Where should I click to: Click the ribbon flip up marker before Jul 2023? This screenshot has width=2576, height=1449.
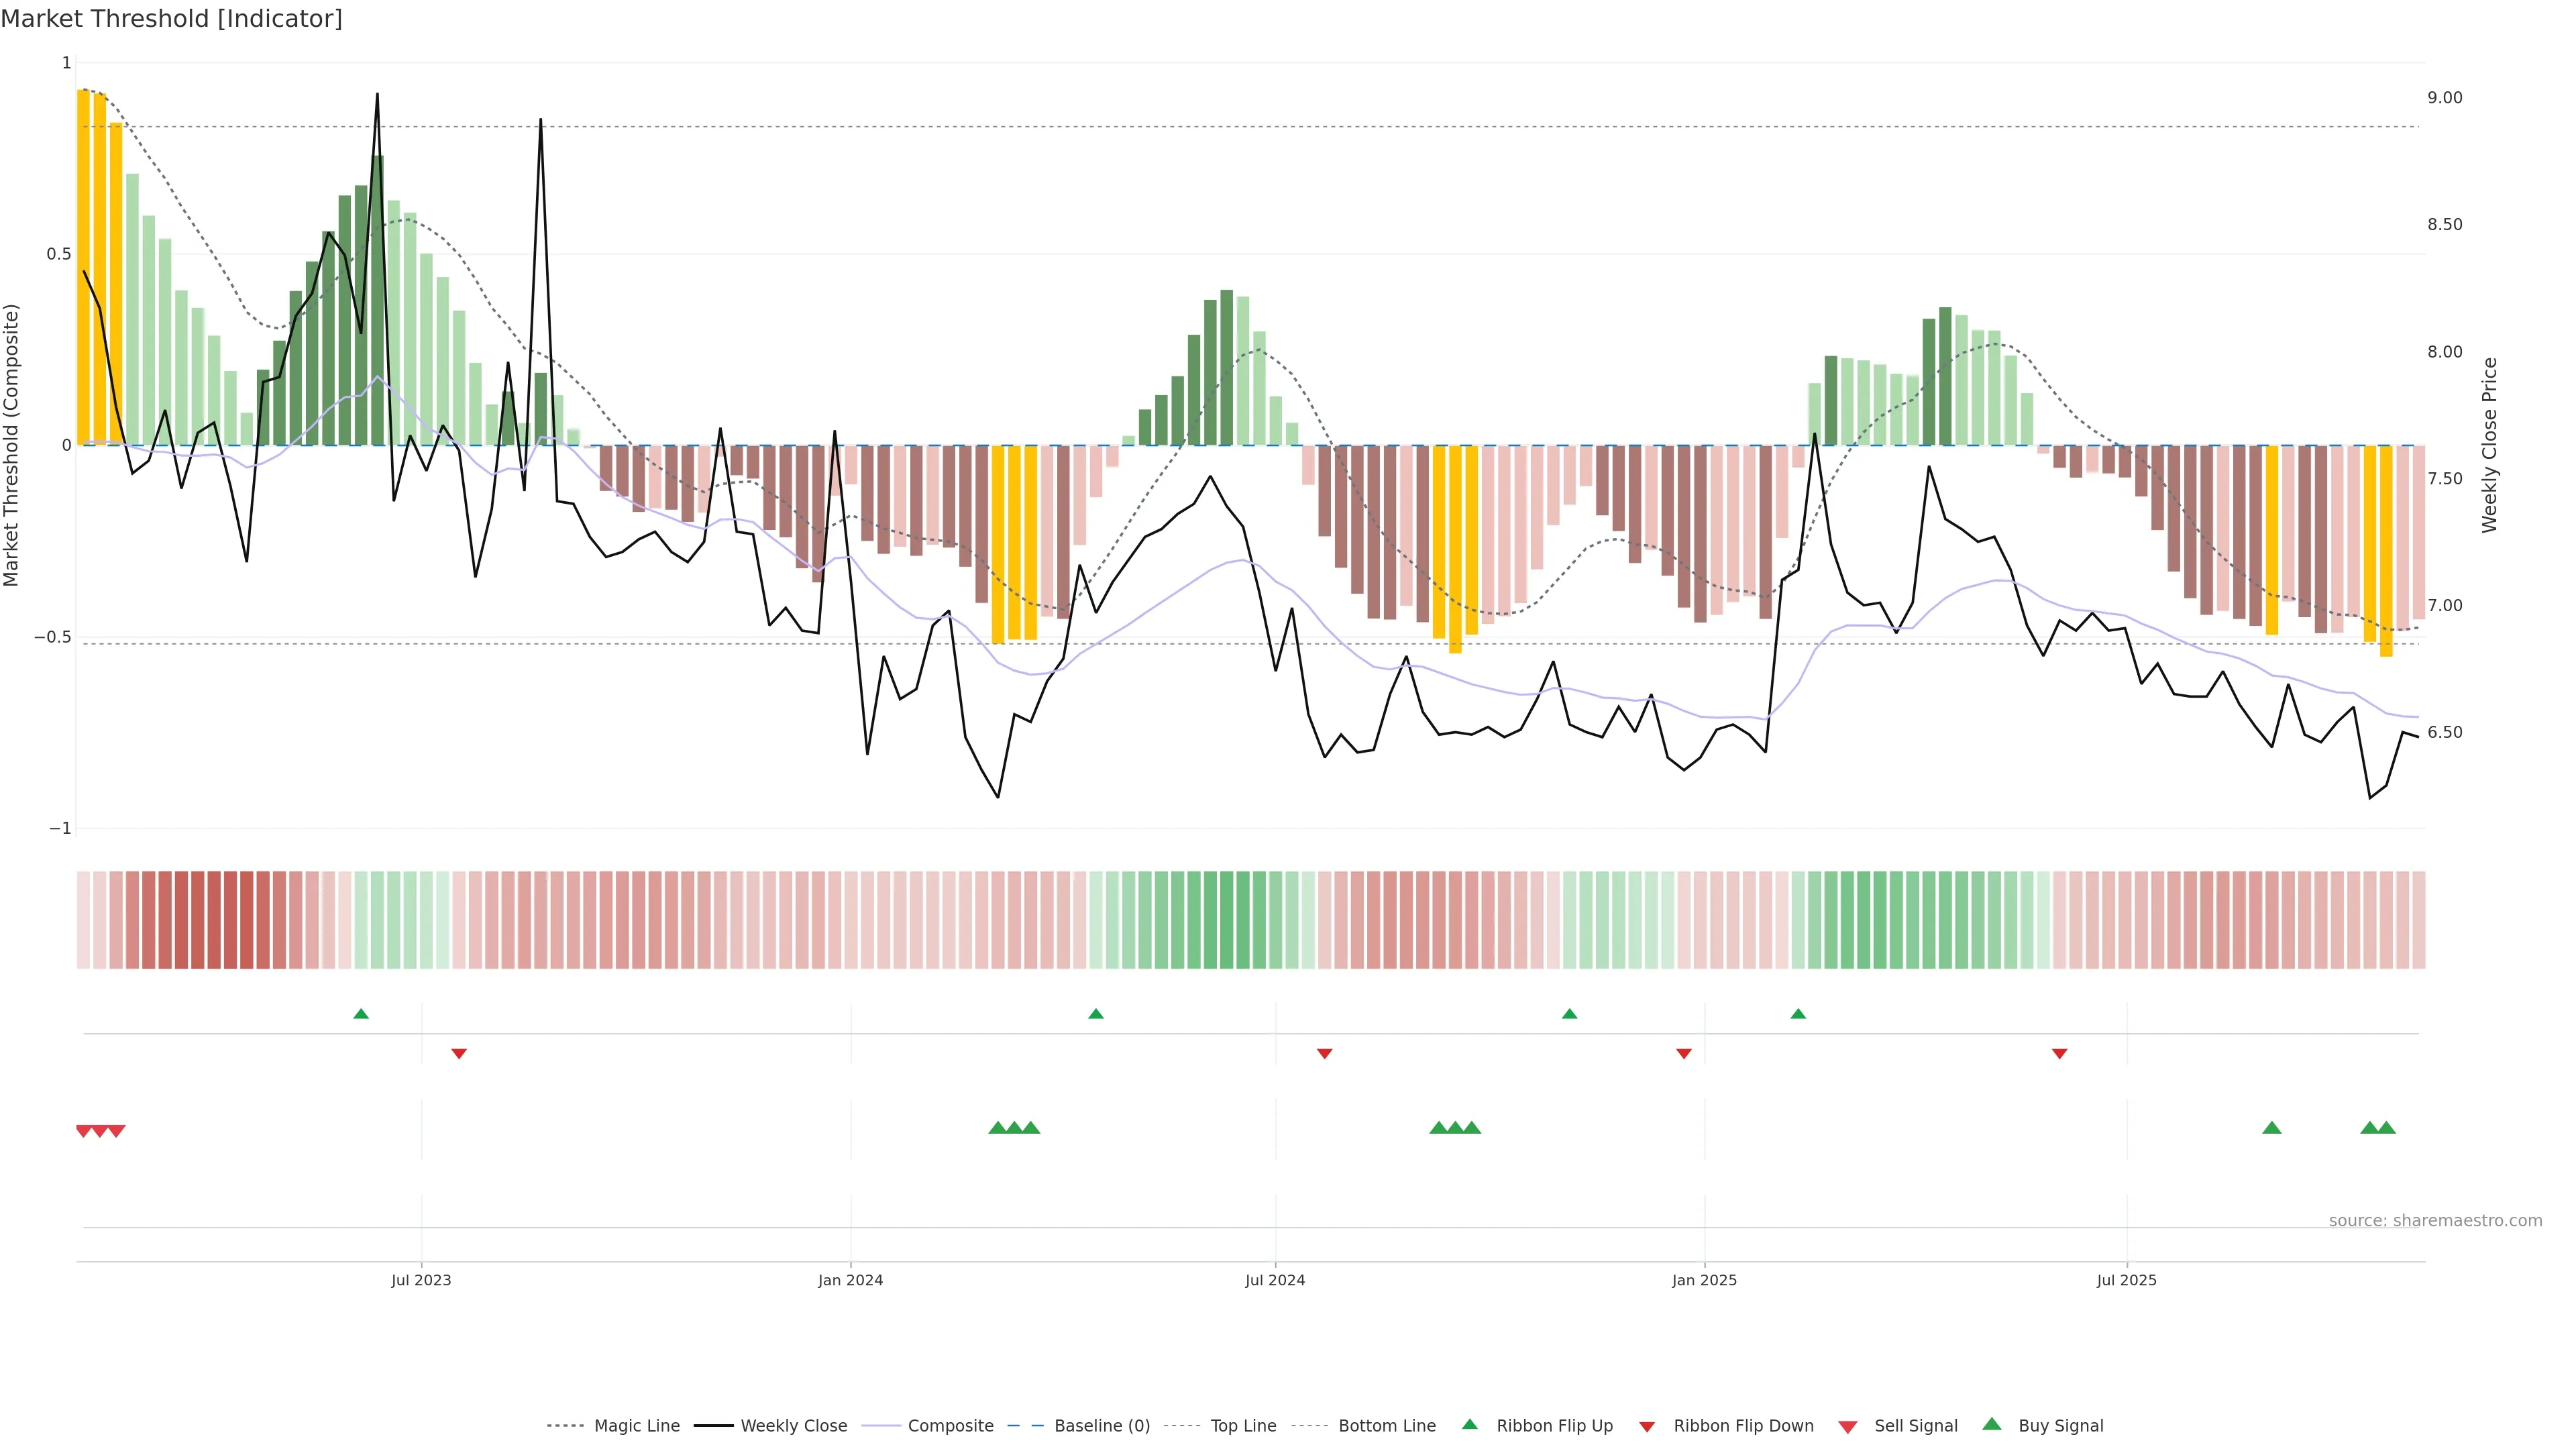point(361,1014)
